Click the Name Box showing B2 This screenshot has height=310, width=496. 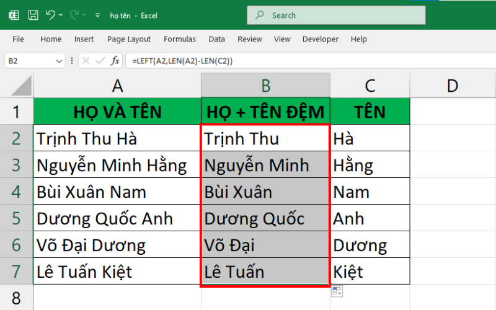29,61
